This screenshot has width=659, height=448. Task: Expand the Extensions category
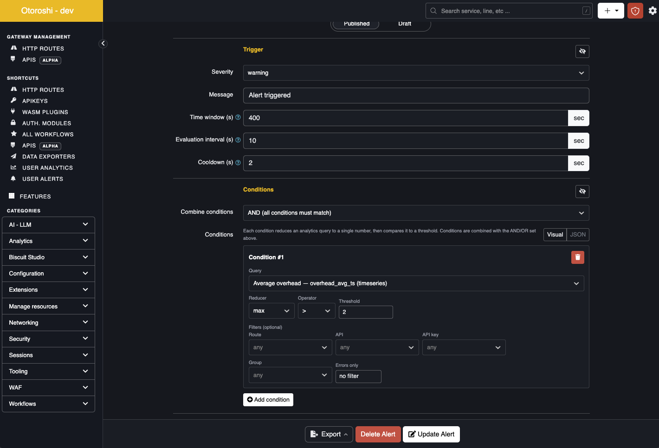49,290
